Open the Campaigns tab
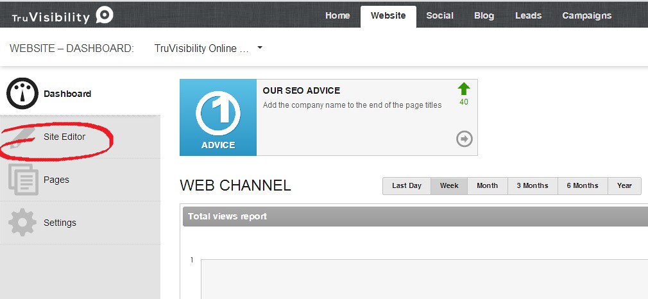Viewport: 648px width, 299px height. pyautogui.click(x=587, y=15)
